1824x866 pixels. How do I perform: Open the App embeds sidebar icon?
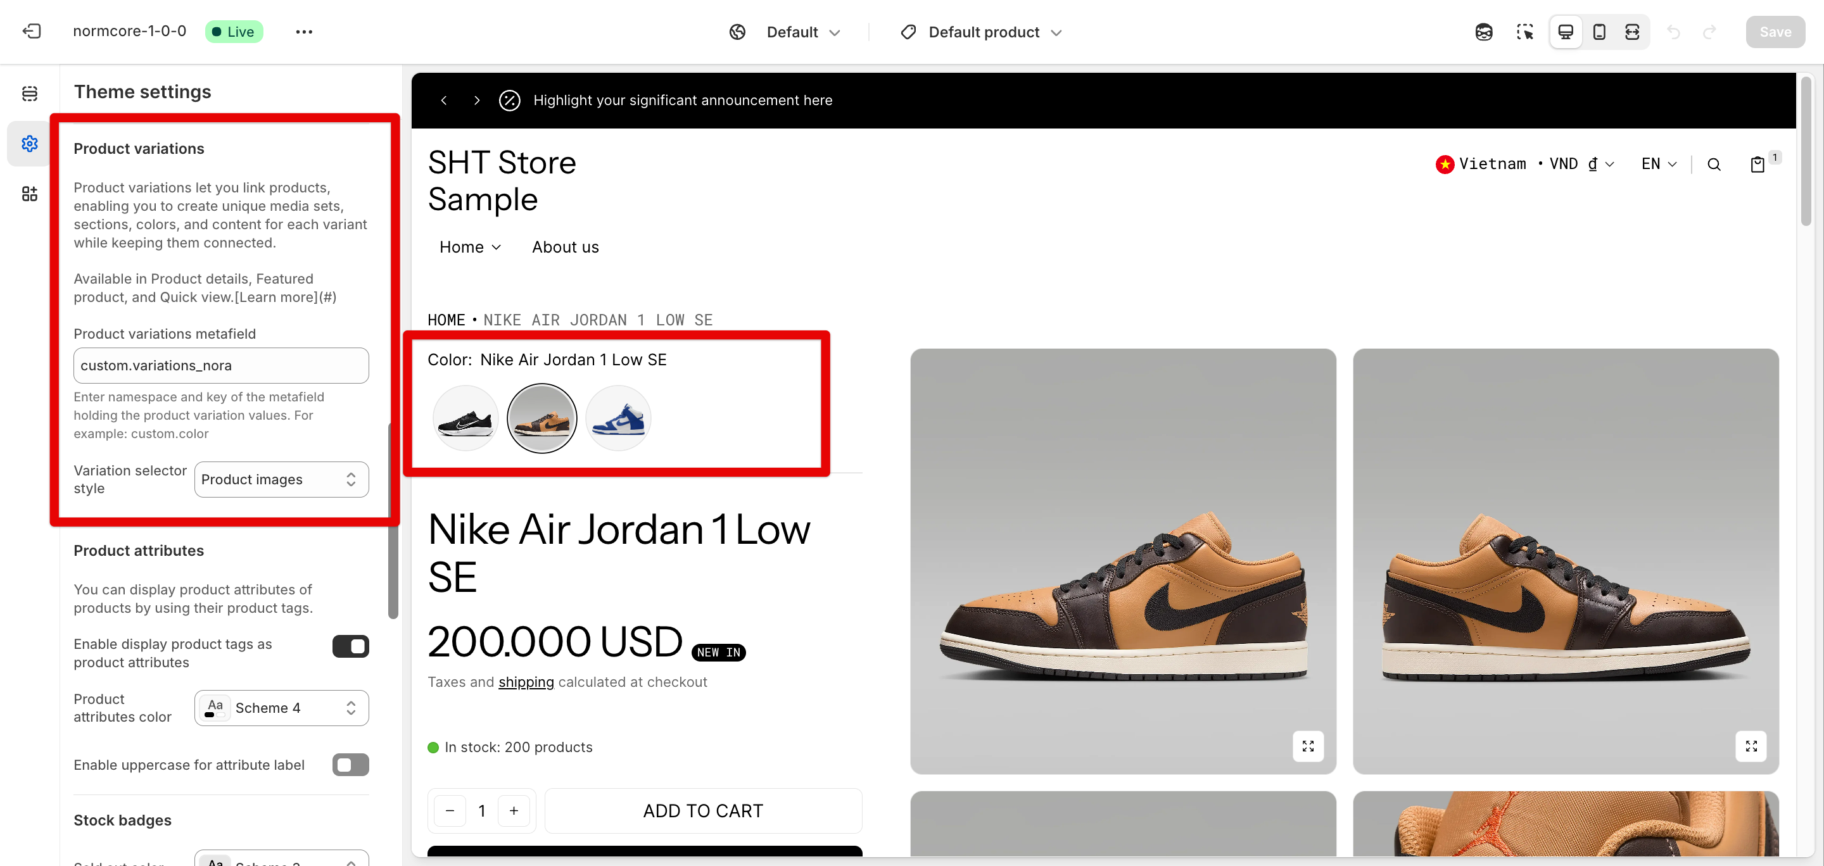point(30,194)
